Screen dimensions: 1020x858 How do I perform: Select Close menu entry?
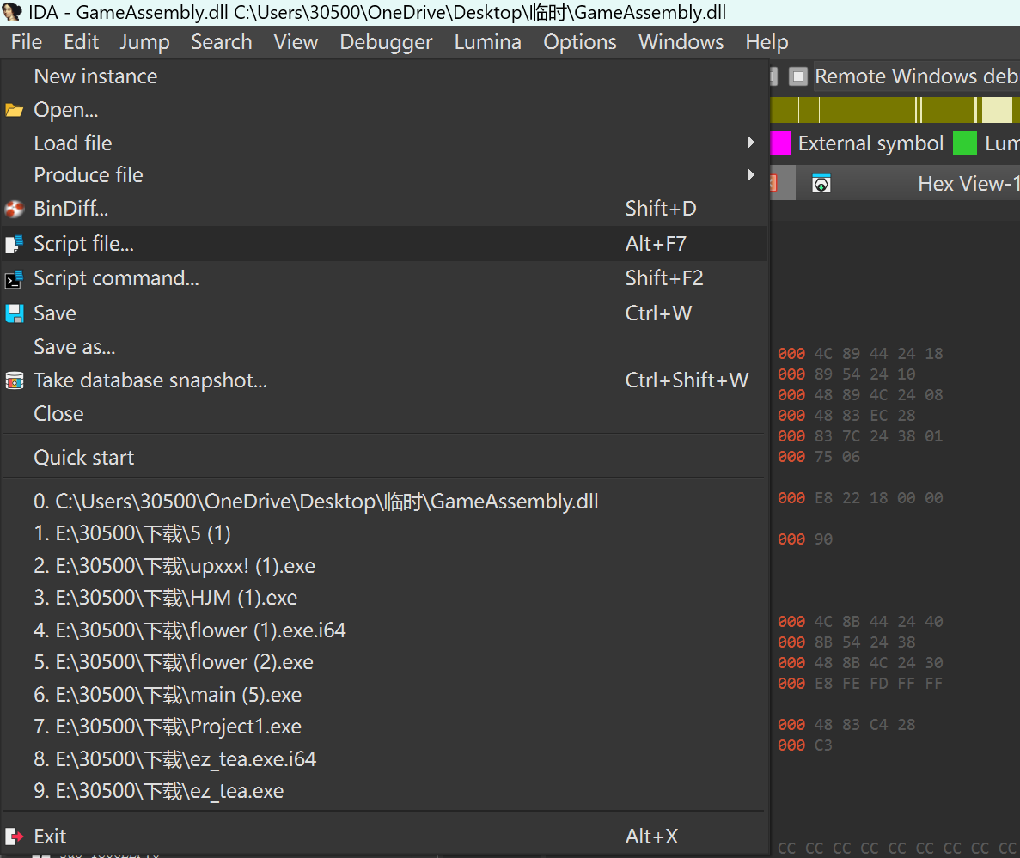[384, 414]
